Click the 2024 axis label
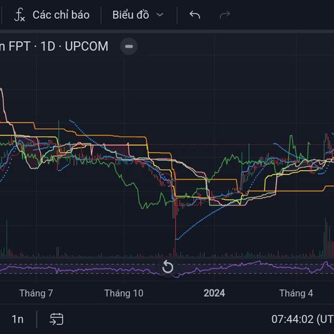This screenshot has width=334, height=334. click(214, 293)
